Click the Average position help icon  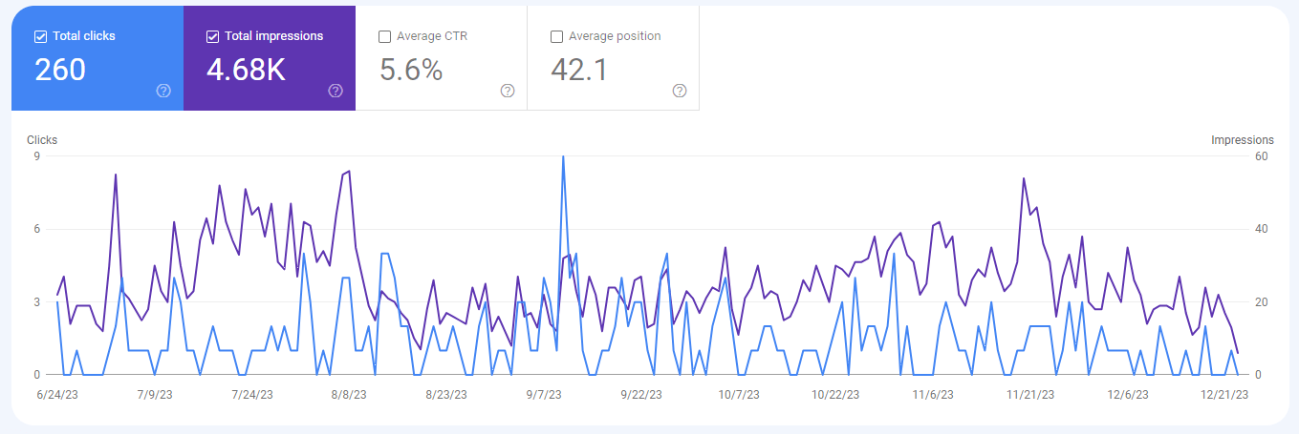[x=680, y=91]
